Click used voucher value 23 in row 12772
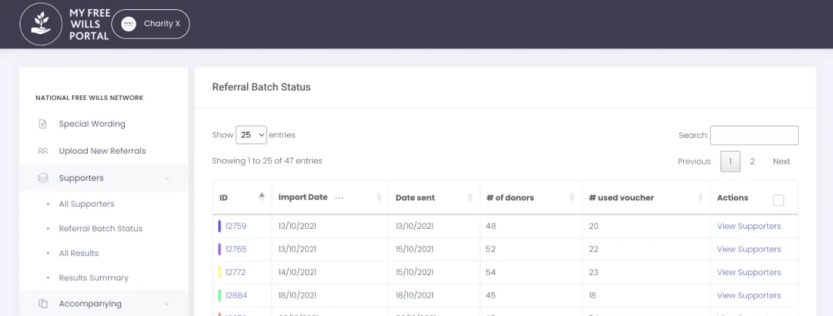 594,272
